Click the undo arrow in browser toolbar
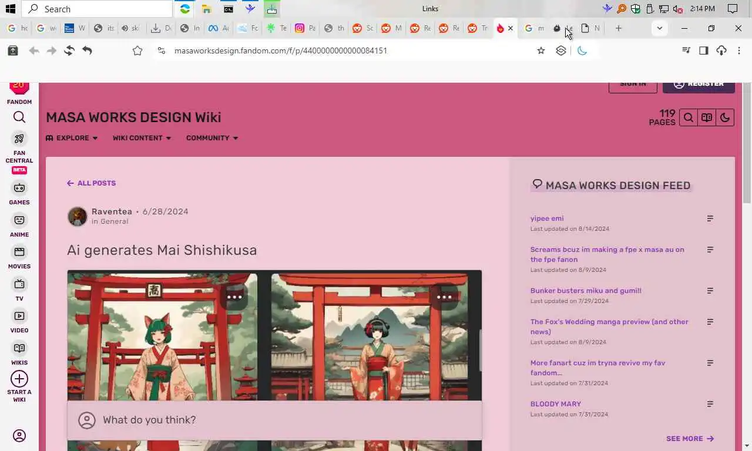752x451 pixels. pos(87,51)
